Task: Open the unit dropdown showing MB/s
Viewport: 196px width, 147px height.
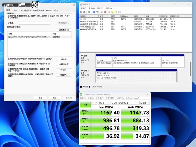Action: (x=145, y=103)
